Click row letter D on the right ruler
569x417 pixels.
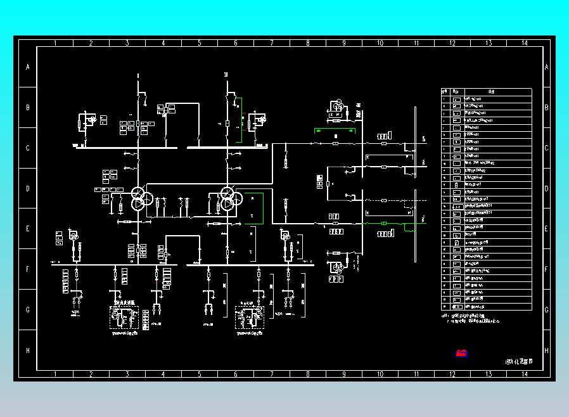[546, 189]
